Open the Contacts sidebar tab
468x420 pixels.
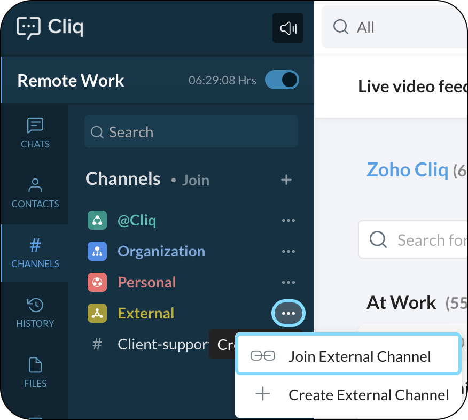tap(35, 193)
